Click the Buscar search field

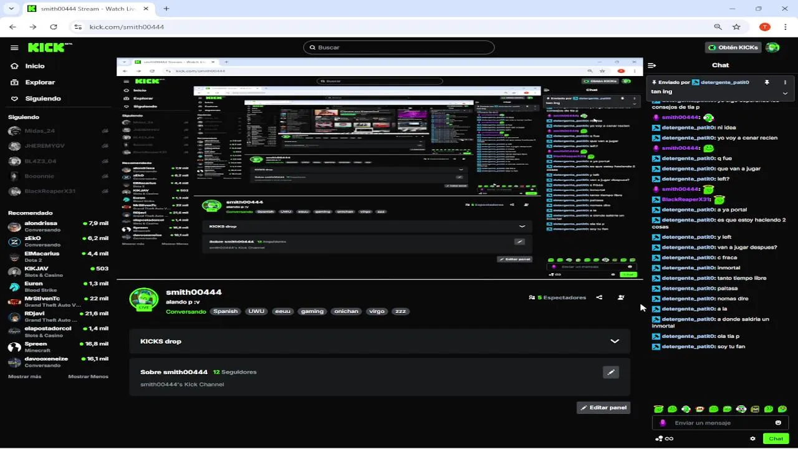pos(399,47)
